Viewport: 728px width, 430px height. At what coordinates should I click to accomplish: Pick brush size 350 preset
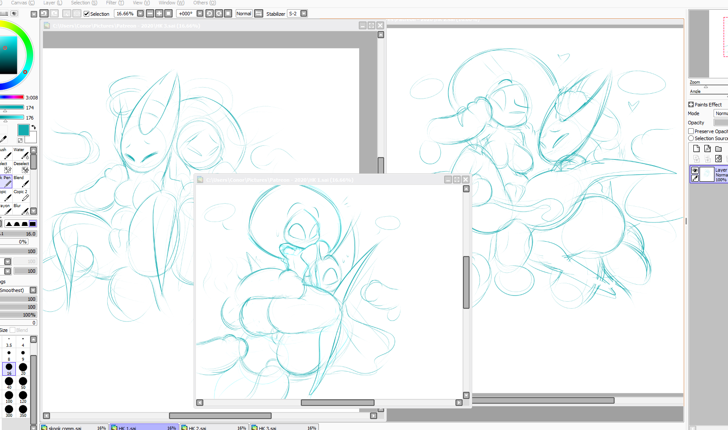click(23, 411)
